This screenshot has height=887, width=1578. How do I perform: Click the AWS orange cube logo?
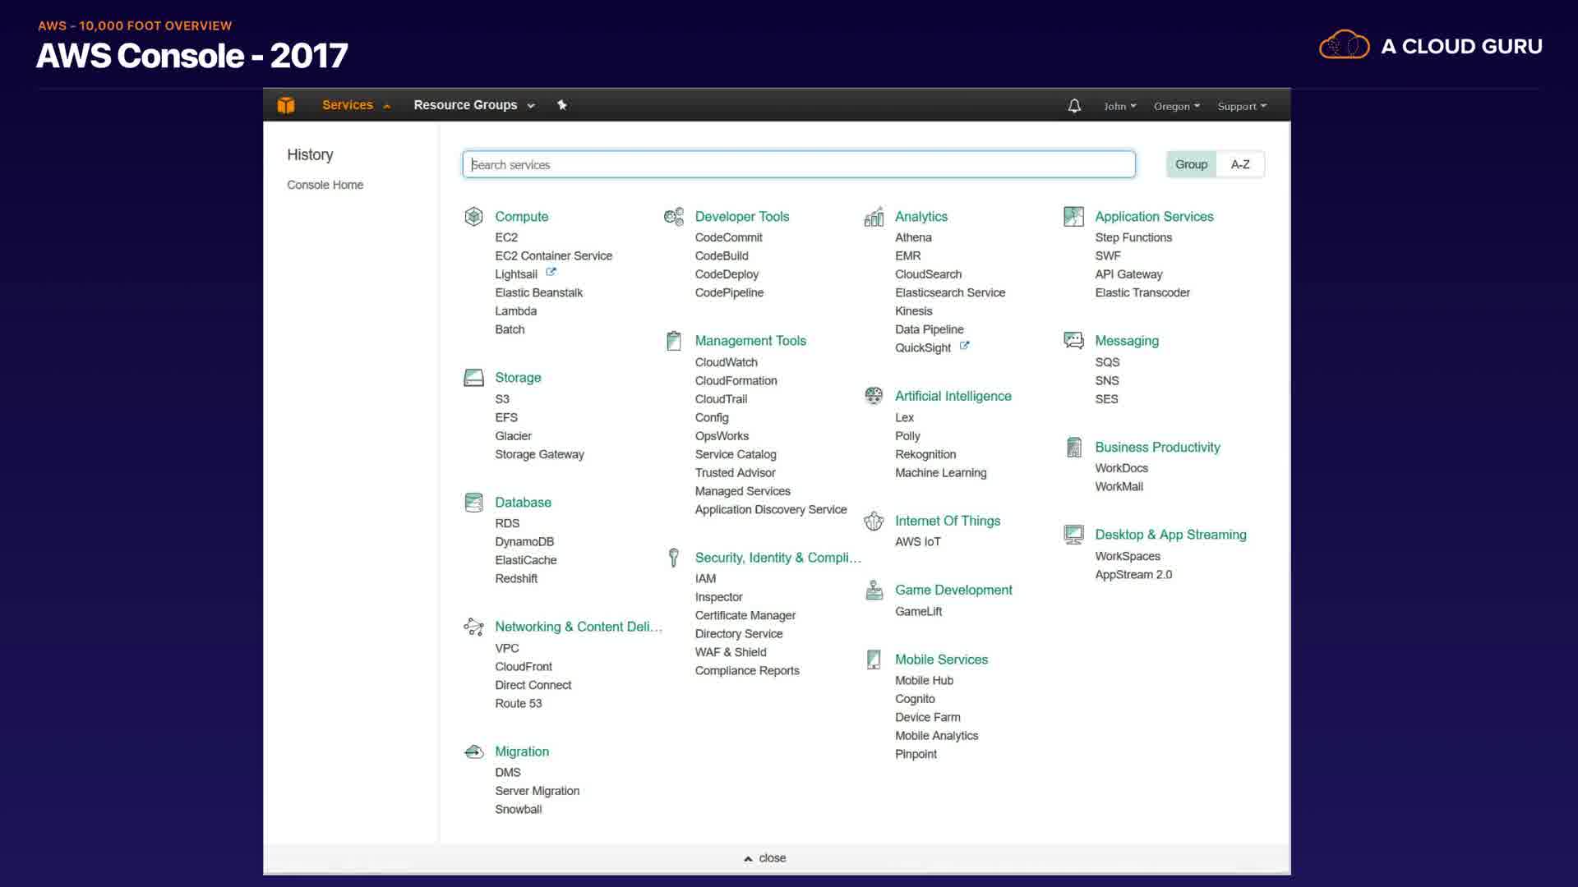click(286, 105)
